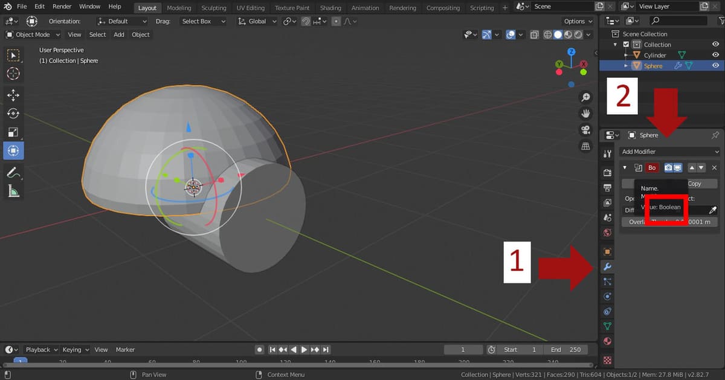
Task: Switch to solid viewport shading
Action: (558, 35)
